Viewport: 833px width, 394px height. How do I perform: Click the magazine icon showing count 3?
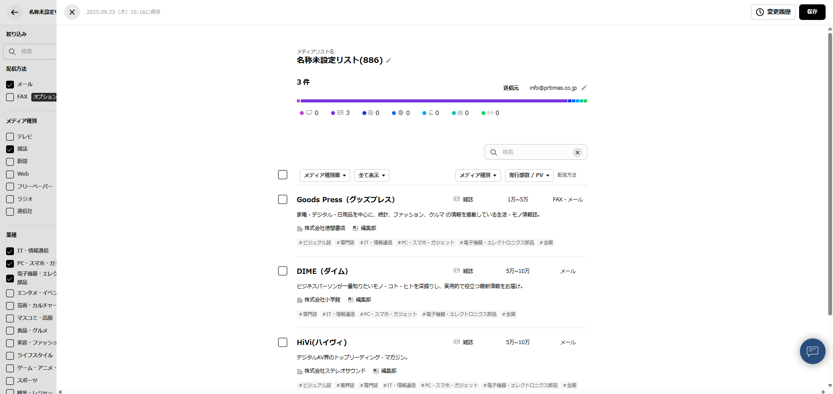(x=339, y=112)
